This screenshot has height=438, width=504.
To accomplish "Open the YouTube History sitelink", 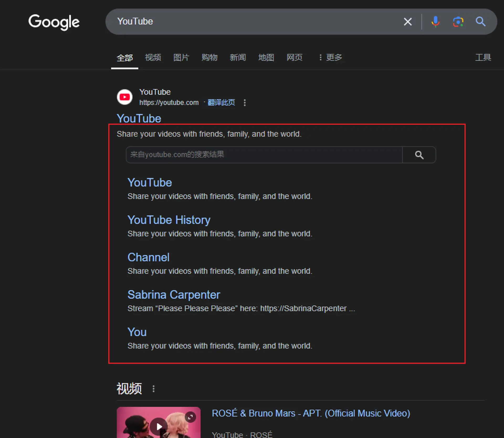I will point(169,220).
